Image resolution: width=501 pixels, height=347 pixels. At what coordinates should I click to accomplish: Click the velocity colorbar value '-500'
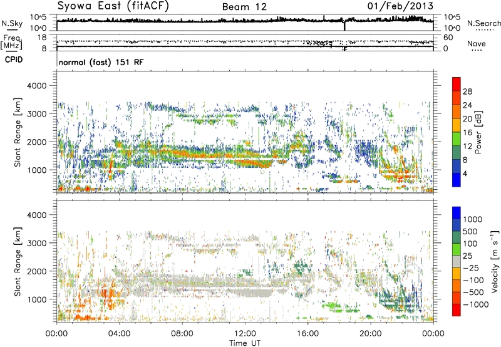[x=473, y=292]
